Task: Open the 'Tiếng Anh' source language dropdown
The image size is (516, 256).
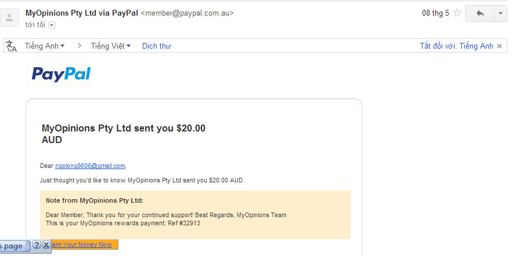Action: (x=44, y=46)
